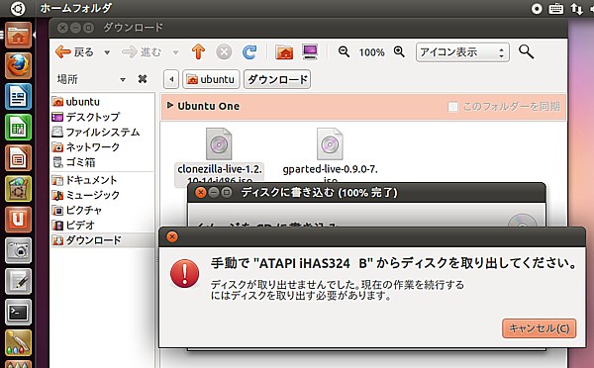Open the forward history dropdown arrow

pyautogui.click(x=175, y=52)
